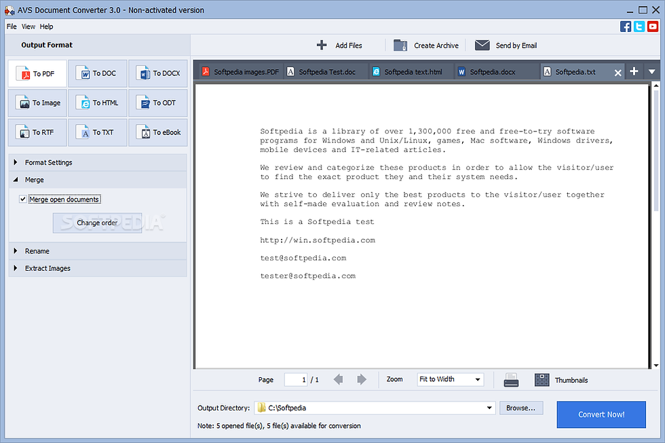Click the tester@softpedia.com text line

pos(308,275)
